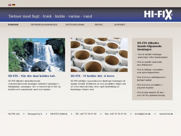Click heading 'HI-FIX - Vi holder det, vi lover.'

93,76
